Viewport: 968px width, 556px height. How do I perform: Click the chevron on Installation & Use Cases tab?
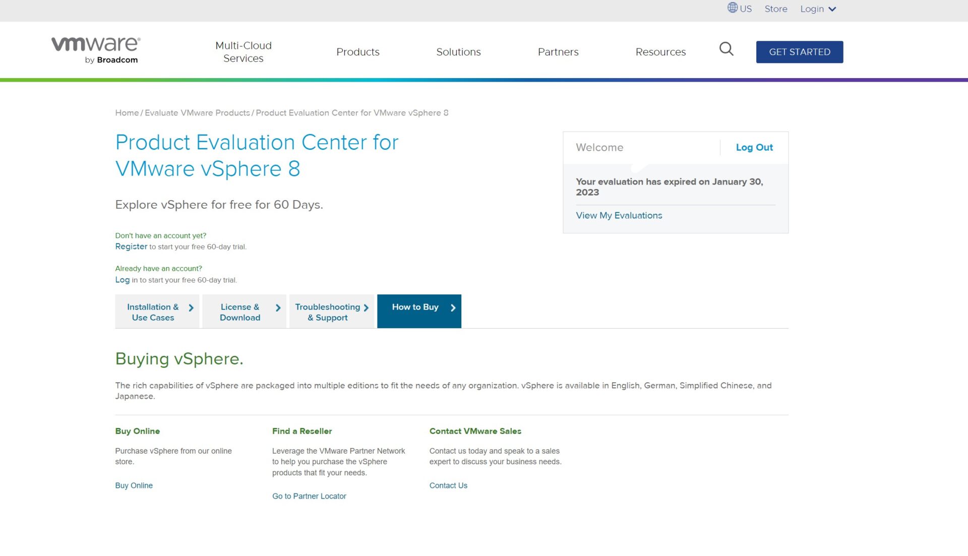191,306
